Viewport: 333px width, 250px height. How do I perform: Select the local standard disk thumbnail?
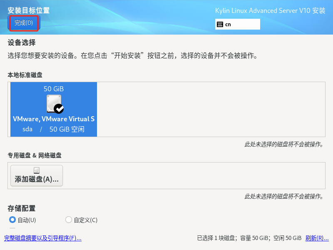[x=53, y=109]
